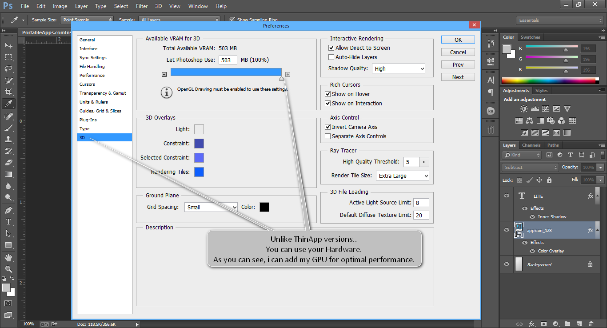This screenshot has width=607, height=328.
Task: Select the Zoom tool
Action: (x=8, y=269)
